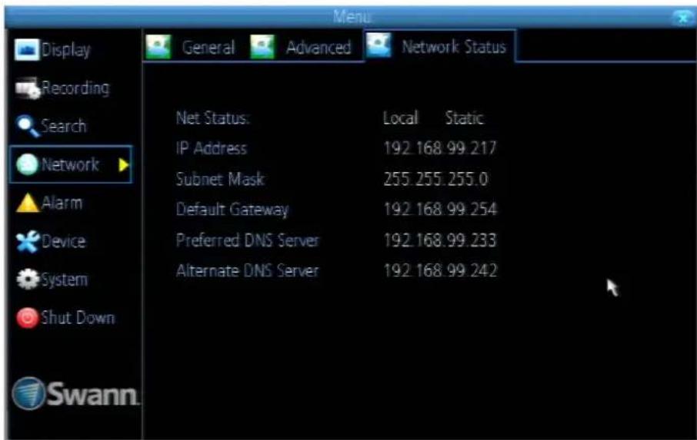The height and width of the screenshot is (440, 697).
Task: Click the General tab icon
Action: click(x=158, y=47)
